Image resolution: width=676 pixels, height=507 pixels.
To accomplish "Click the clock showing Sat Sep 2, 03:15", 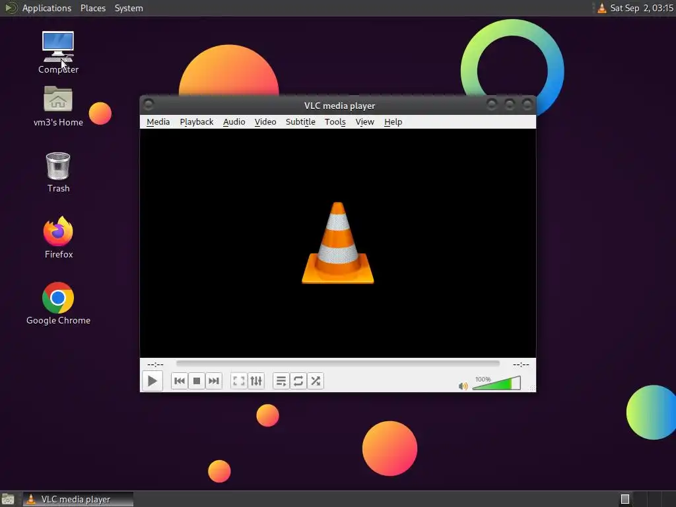I will point(642,8).
